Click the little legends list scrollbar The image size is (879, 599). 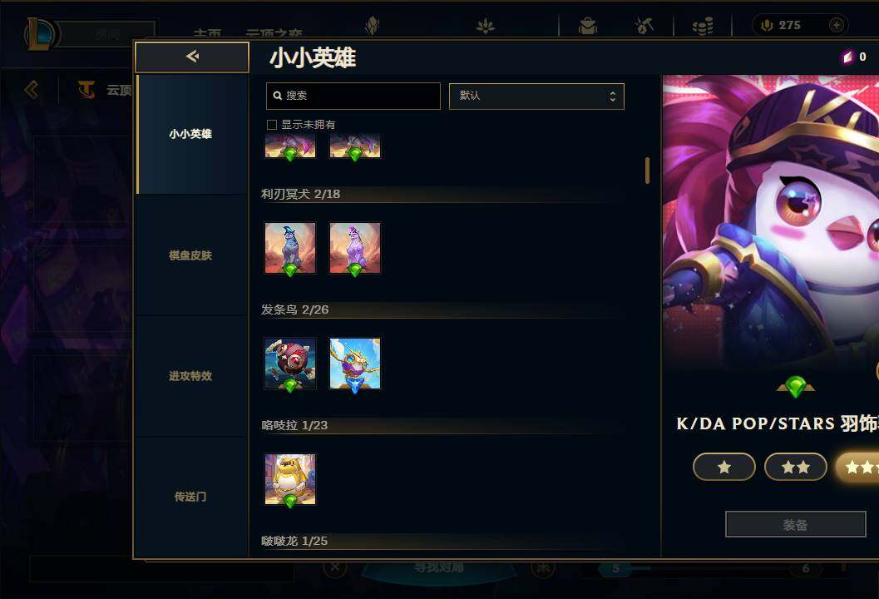coord(648,171)
